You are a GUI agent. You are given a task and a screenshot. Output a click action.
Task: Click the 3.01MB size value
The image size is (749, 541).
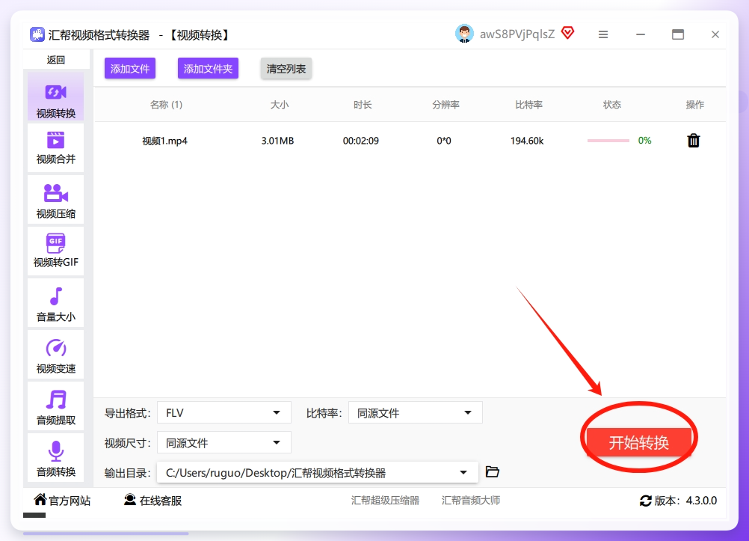pos(277,141)
